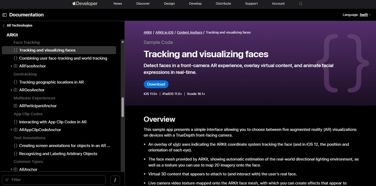The height and width of the screenshot is (186, 376).
Task: Open the search magnifier icon
Action: click(300, 4)
